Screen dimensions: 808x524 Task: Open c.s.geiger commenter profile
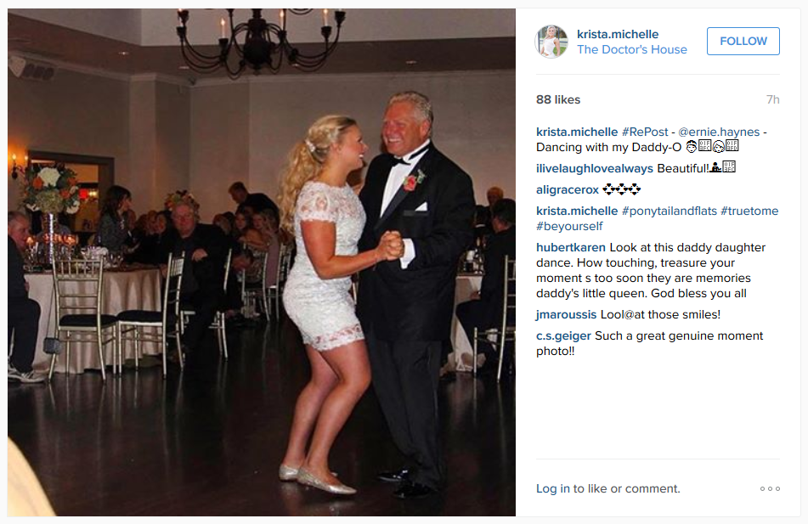pyautogui.click(x=564, y=335)
